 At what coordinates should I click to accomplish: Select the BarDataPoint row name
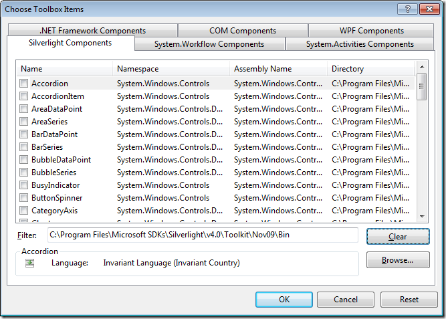(55, 134)
